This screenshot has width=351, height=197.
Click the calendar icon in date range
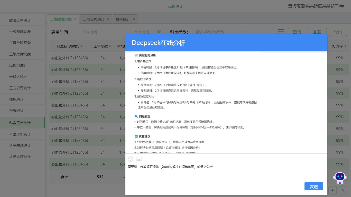tap(159, 32)
